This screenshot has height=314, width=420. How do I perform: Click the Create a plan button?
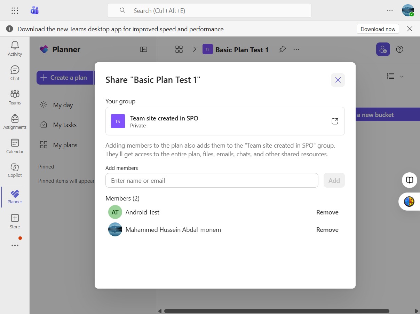[65, 78]
